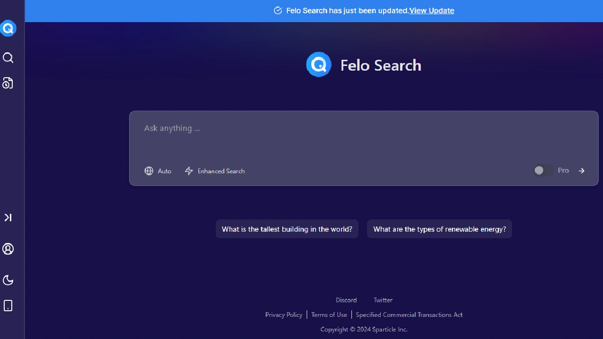The width and height of the screenshot is (603, 339).
Task: Submit the query with the arrow icon
Action: [x=581, y=170]
